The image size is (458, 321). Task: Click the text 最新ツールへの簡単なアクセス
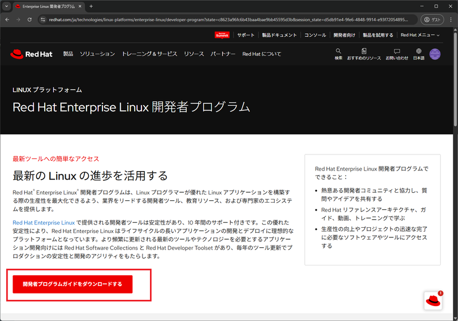56,158
